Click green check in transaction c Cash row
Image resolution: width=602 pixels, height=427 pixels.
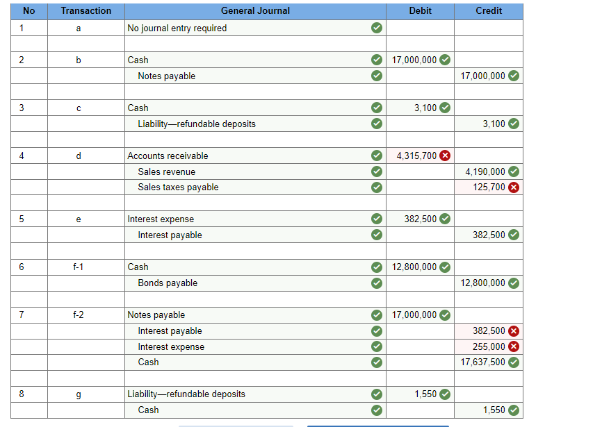(x=377, y=108)
